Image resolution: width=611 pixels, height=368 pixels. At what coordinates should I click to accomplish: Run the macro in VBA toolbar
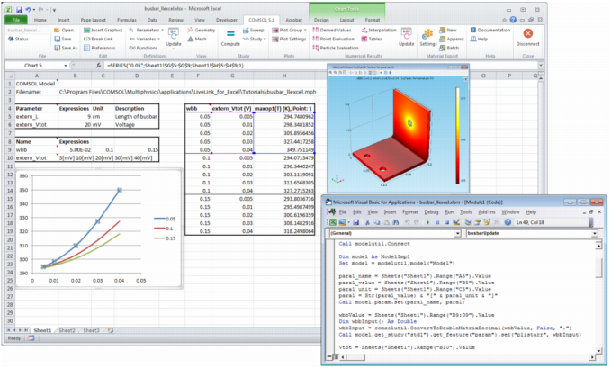point(428,222)
